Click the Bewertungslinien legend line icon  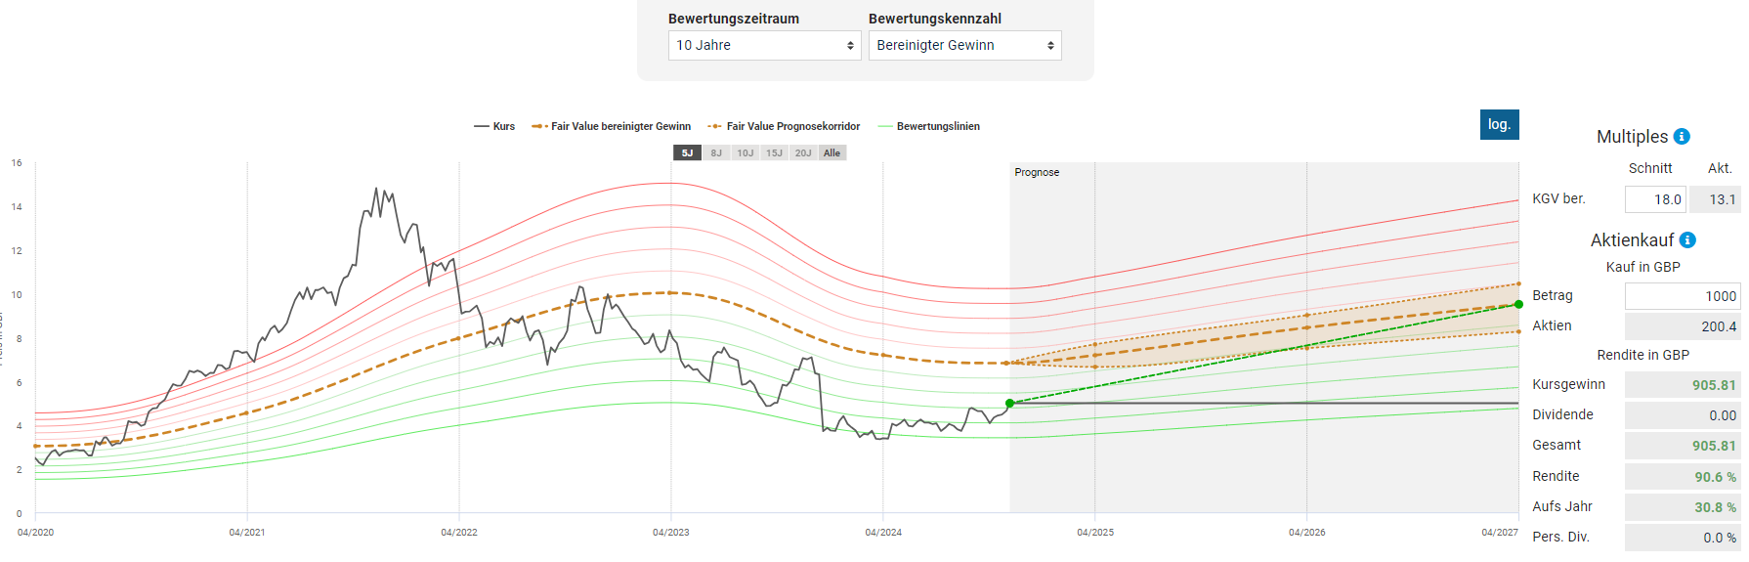point(885,127)
